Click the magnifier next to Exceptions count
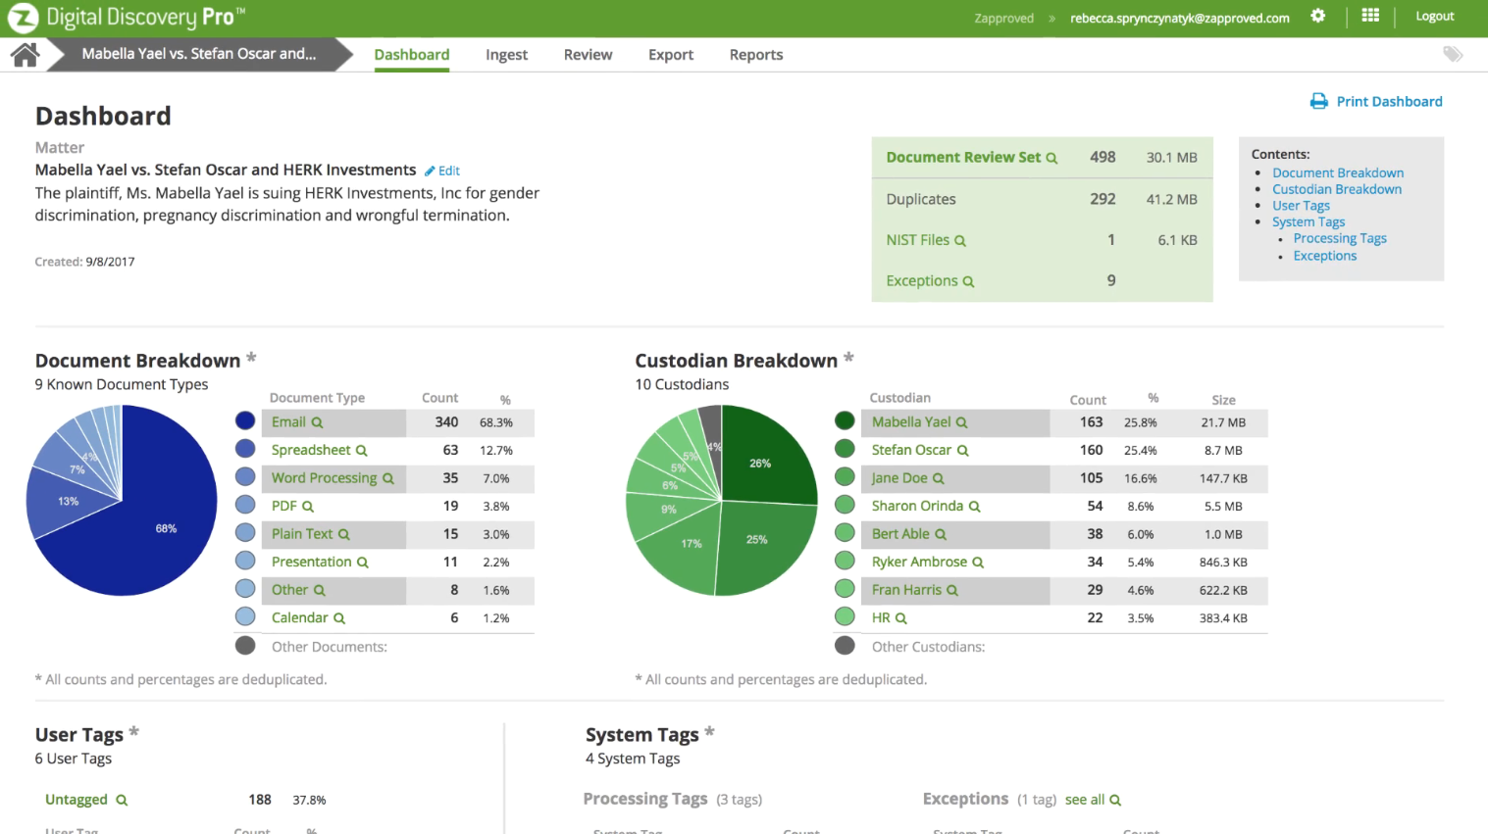This screenshot has width=1488, height=834. 968,282
